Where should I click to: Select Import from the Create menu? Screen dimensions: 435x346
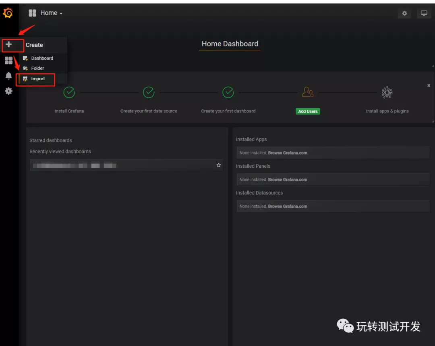pyautogui.click(x=38, y=79)
